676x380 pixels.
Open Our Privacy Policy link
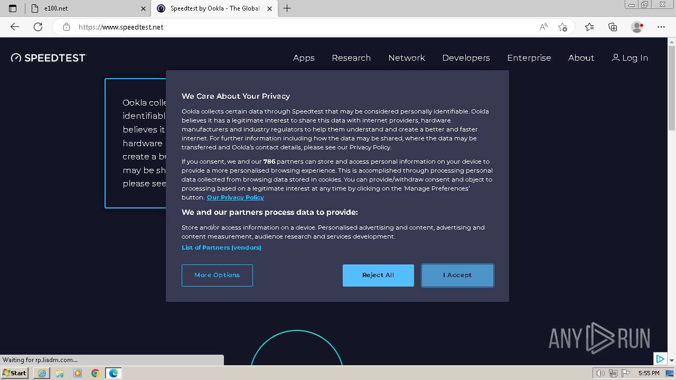(x=236, y=197)
